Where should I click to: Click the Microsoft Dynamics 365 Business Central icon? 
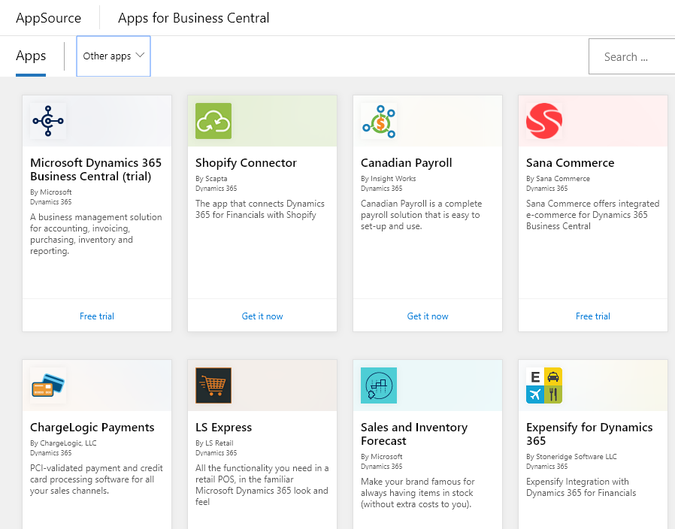(x=48, y=121)
